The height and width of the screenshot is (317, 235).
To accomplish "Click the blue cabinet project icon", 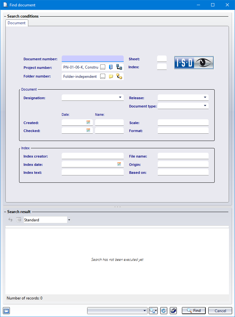I will (111, 67).
